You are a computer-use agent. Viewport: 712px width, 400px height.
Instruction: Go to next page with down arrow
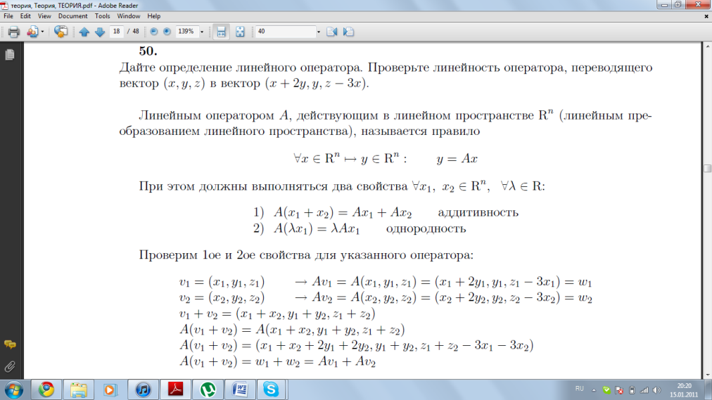click(100, 32)
